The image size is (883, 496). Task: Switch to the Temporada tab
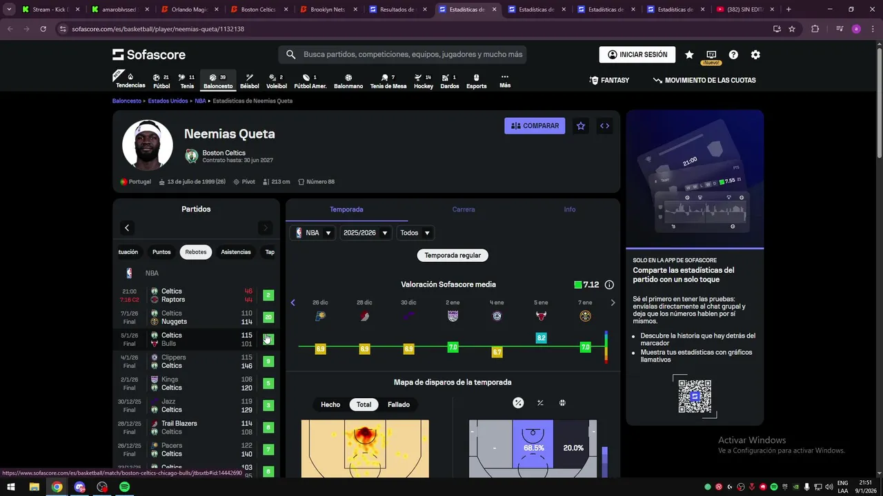pyautogui.click(x=346, y=209)
